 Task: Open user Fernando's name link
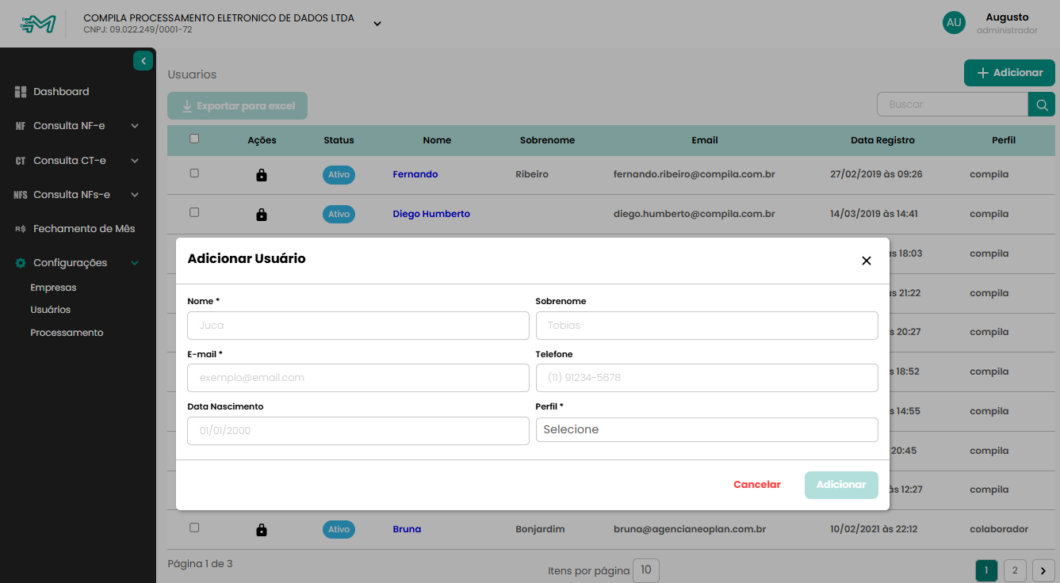pyautogui.click(x=415, y=174)
